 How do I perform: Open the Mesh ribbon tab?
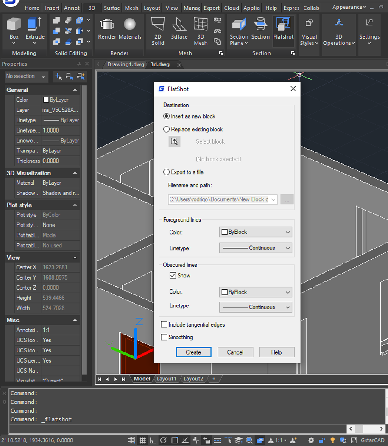(x=131, y=8)
